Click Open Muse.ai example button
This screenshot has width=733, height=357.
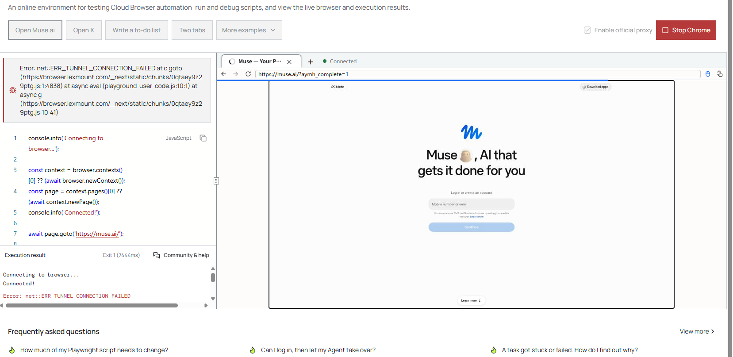coord(35,30)
